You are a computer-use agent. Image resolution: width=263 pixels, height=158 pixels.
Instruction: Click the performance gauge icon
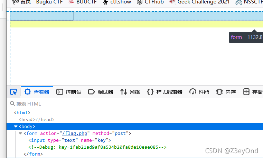(193, 92)
